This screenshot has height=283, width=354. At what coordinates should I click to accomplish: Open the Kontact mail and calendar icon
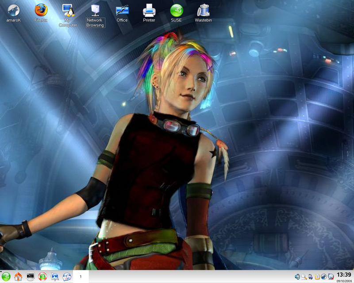pos(67,277)
